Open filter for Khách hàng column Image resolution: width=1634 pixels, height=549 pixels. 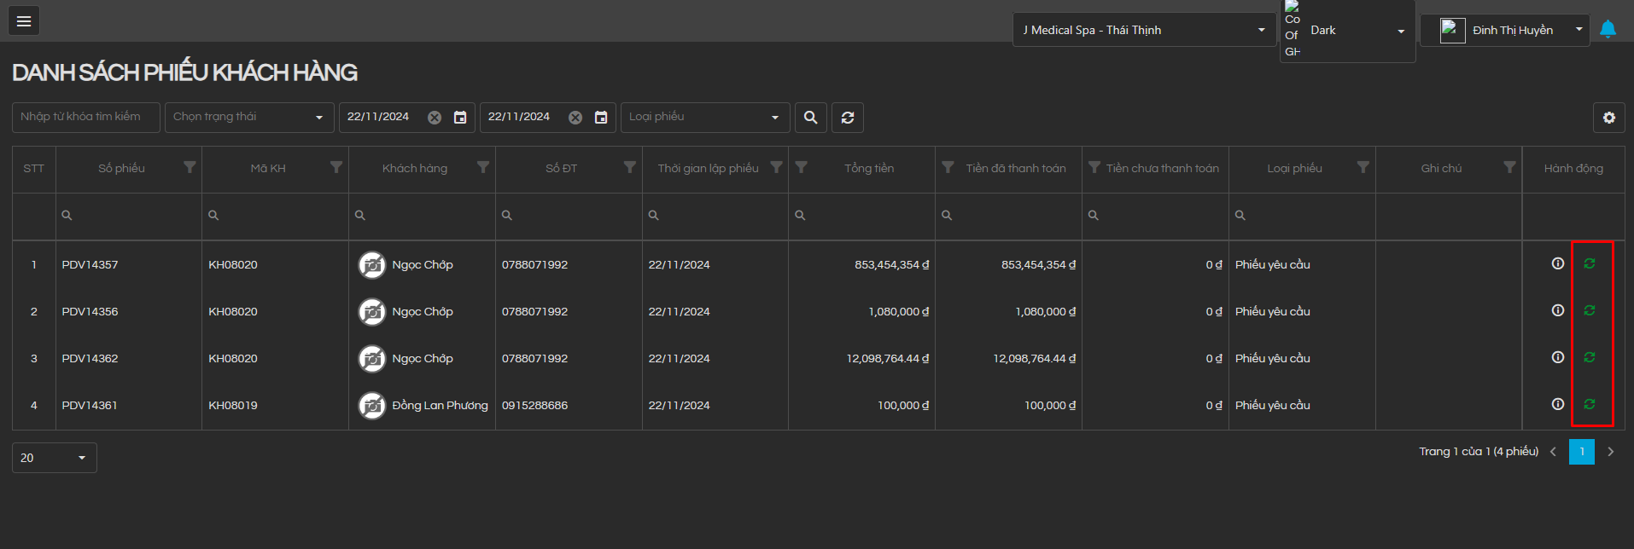pos(483,168)
